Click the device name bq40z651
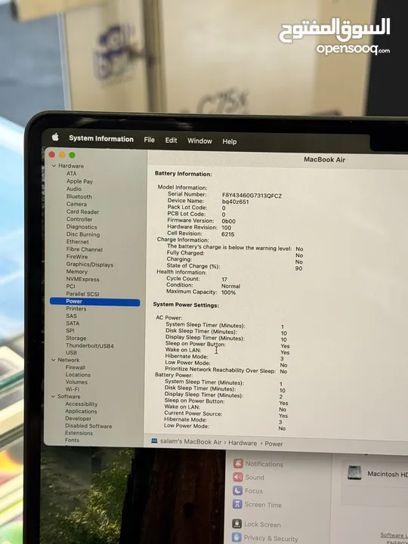Image resolution: width=408 pixels, height=544 pixels. (235, 202)
